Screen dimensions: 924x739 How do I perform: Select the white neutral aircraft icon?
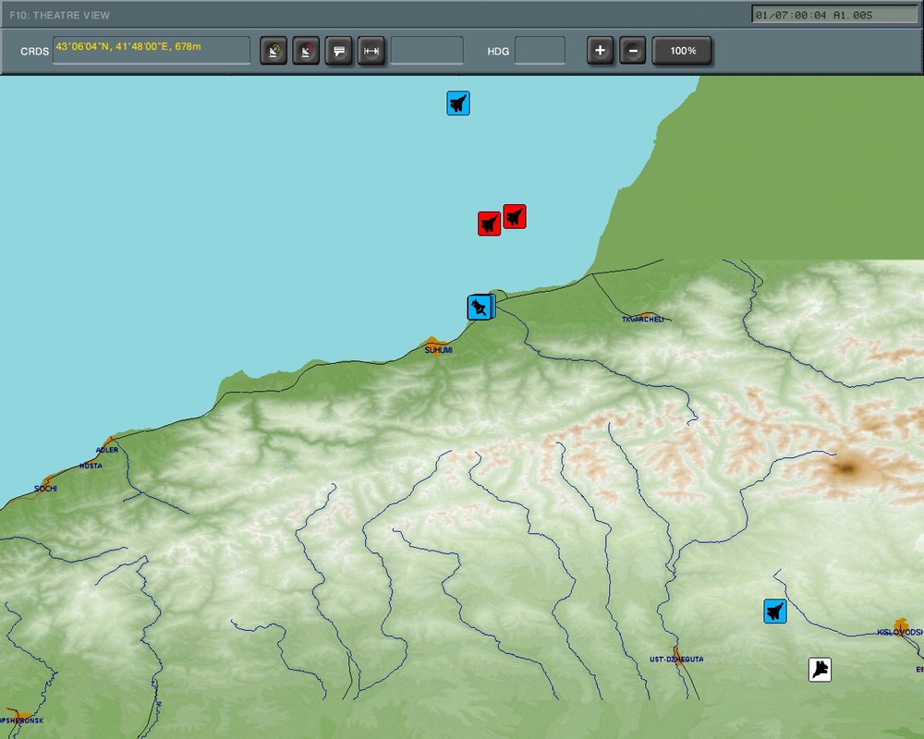click(x=820, y=670)
